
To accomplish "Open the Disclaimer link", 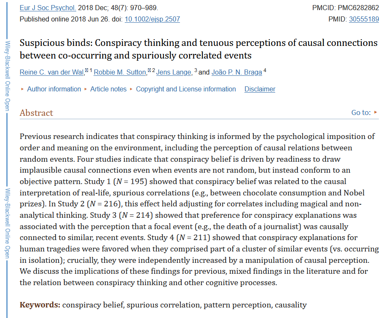I will [260, 89].
